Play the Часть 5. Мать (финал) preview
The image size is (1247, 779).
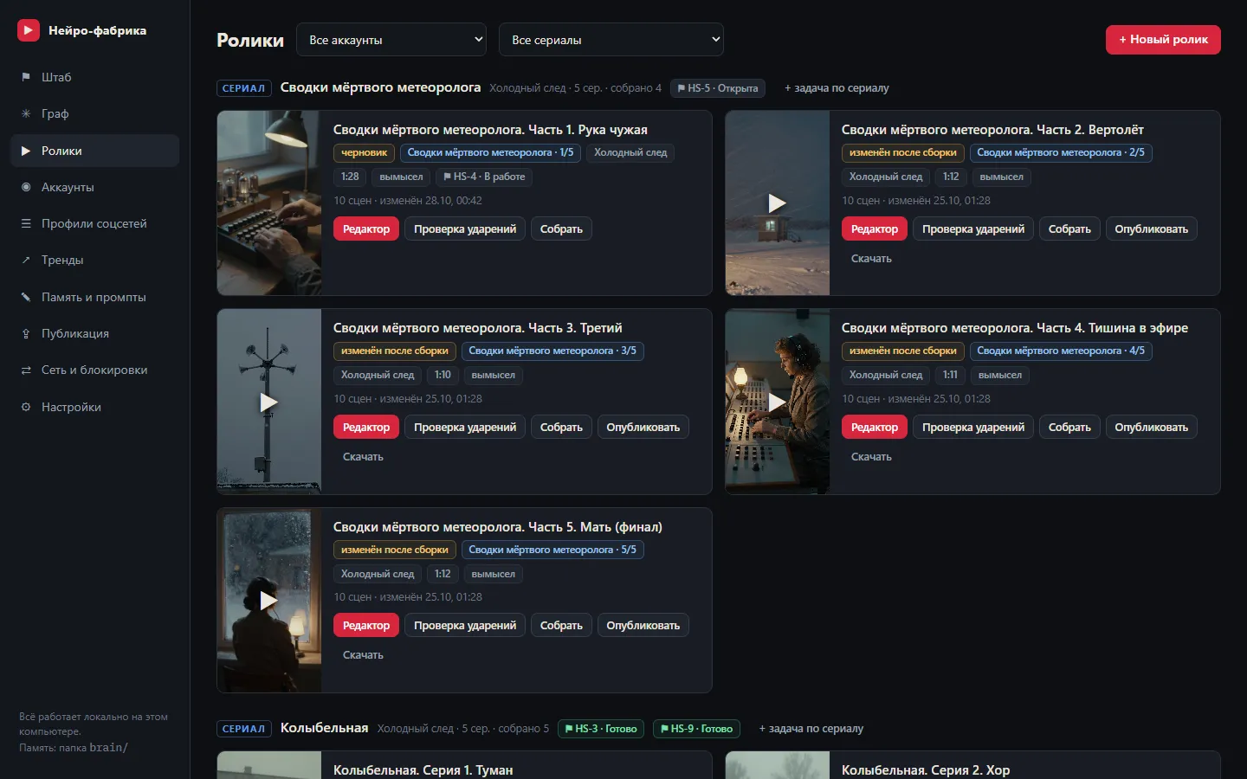pyautogui.click(x=269, y=600)
